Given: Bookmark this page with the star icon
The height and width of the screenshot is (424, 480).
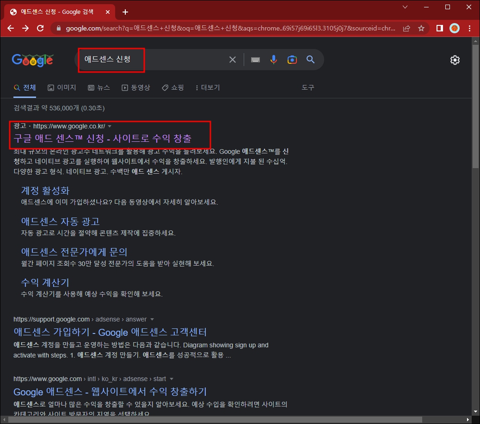Looking at the screenshot, I should [421, 28].
